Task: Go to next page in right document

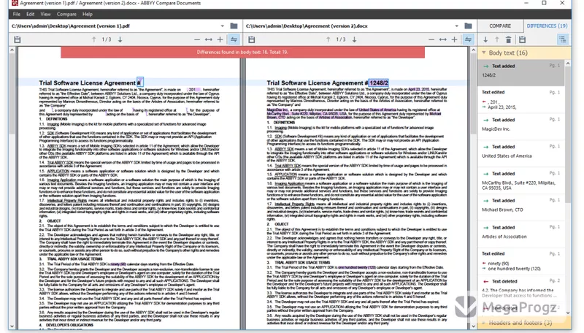Action: click(354, 39)
